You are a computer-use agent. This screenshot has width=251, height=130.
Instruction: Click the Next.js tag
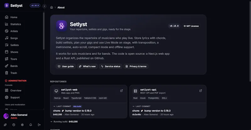pyautogui.click(x=57, y=98)
